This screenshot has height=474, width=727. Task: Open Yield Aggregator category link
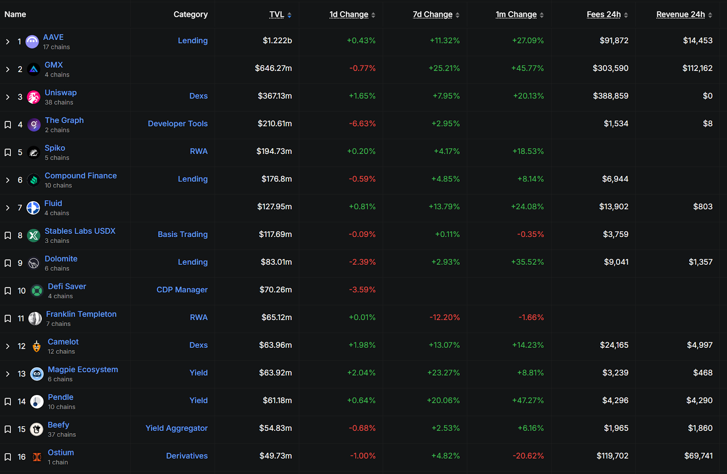177,428
